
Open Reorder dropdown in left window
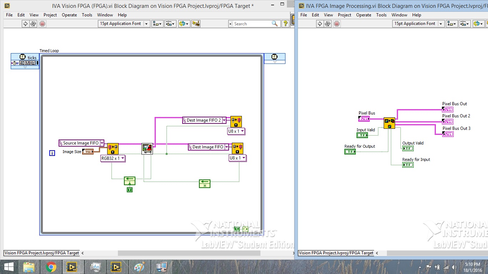tap(184, 24)
